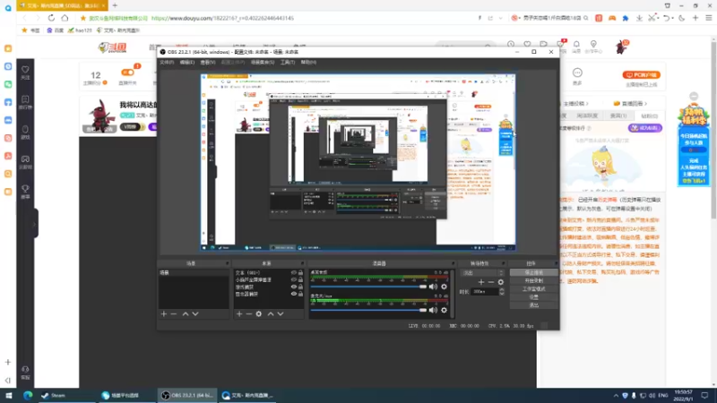Screen dimensions: 717x403
Task: Open Steam from the Windows taskbar
Action: (55, 395)
